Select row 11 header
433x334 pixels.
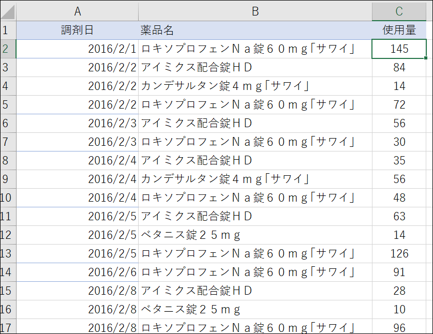point(8,217)
